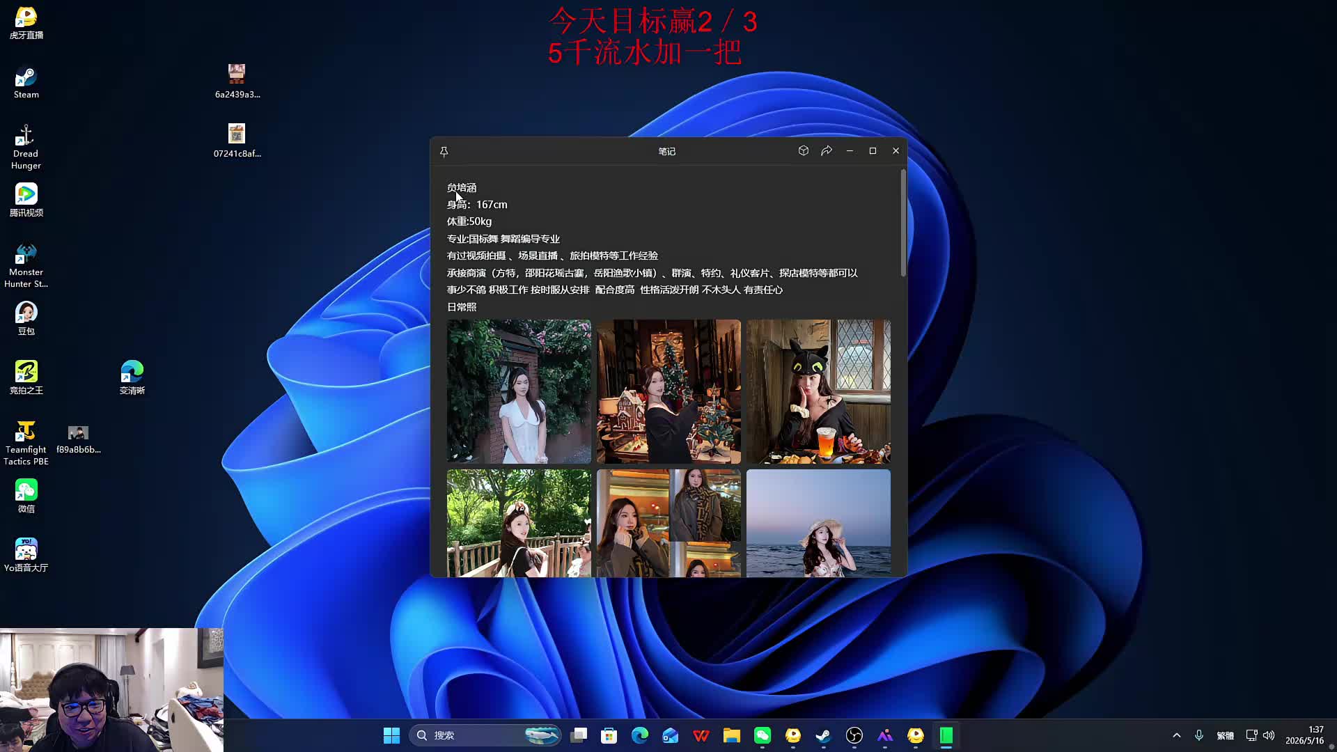1337x752 pixels.
Task: Open the 07241c8af image file on the desktop
Action: [x=237, y=141]
